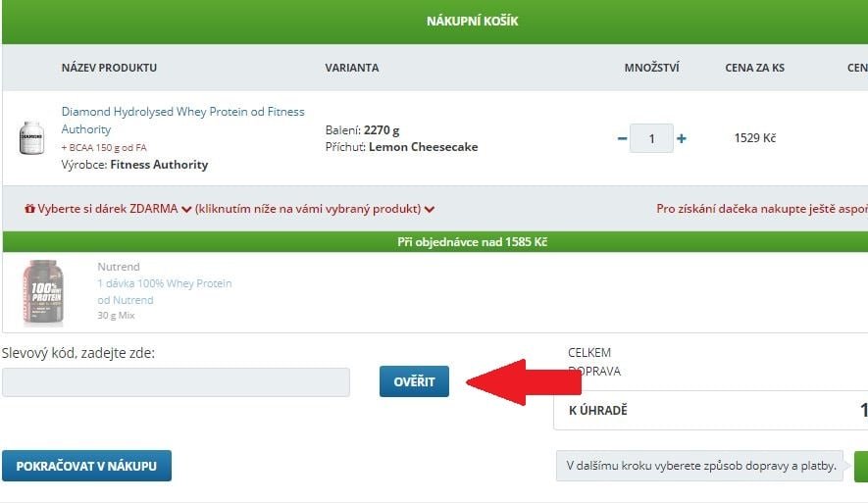The image size is (868, 503).
Task: Click the NÁKUPNÍ KOŠÍK header title
Action: 473,22
